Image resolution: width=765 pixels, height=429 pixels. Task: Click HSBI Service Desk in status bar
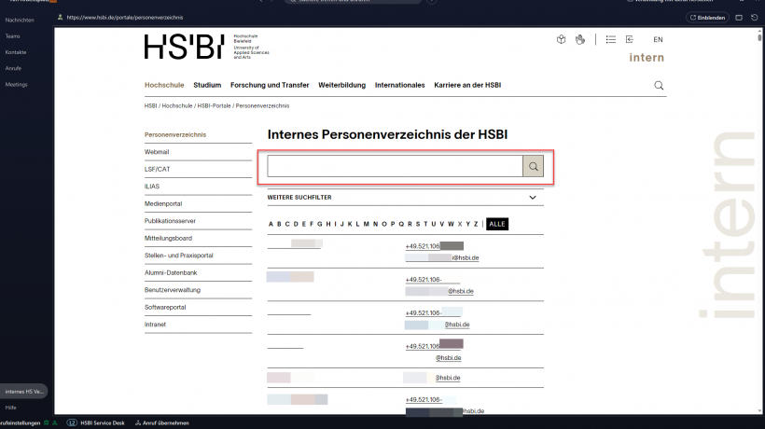tap(103, 422)
